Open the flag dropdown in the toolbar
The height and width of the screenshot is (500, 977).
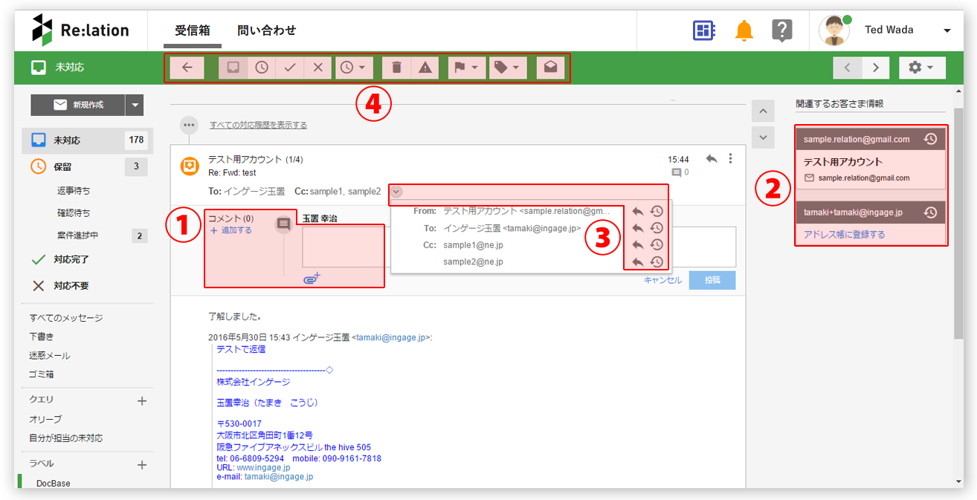pos(467,67)
